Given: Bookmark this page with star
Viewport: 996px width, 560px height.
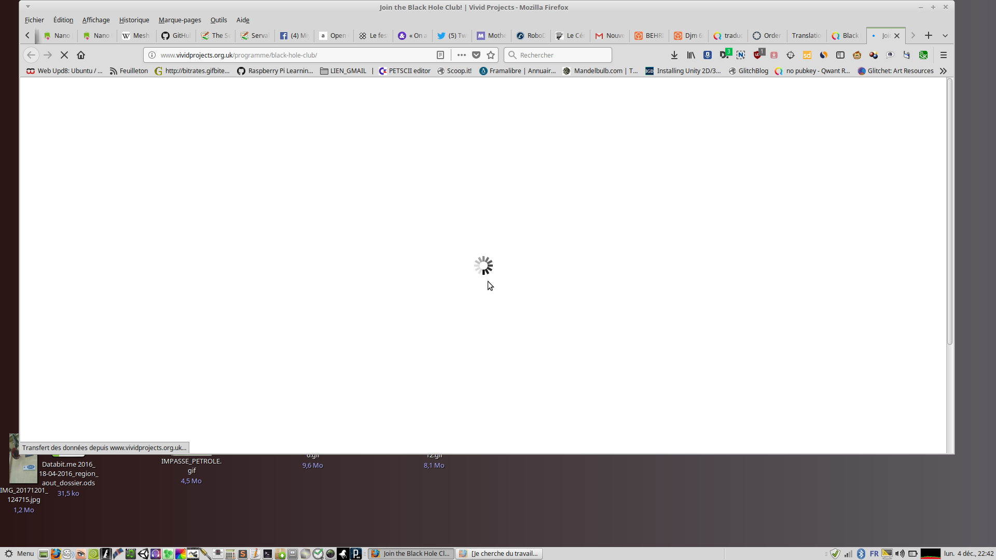Looking at the screenshot, I should pos(491,55).
